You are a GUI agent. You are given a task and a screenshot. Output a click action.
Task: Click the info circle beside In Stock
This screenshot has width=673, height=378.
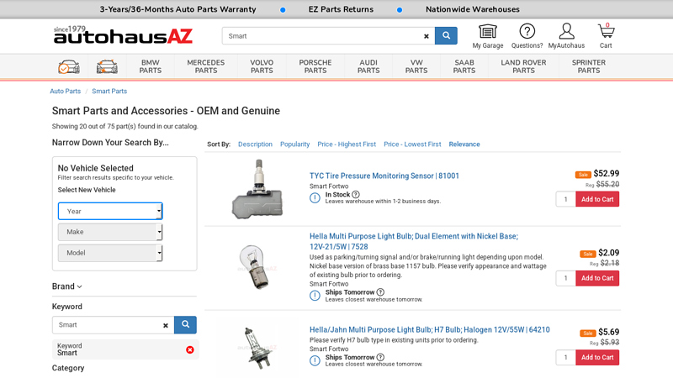[x=315, y=198]
